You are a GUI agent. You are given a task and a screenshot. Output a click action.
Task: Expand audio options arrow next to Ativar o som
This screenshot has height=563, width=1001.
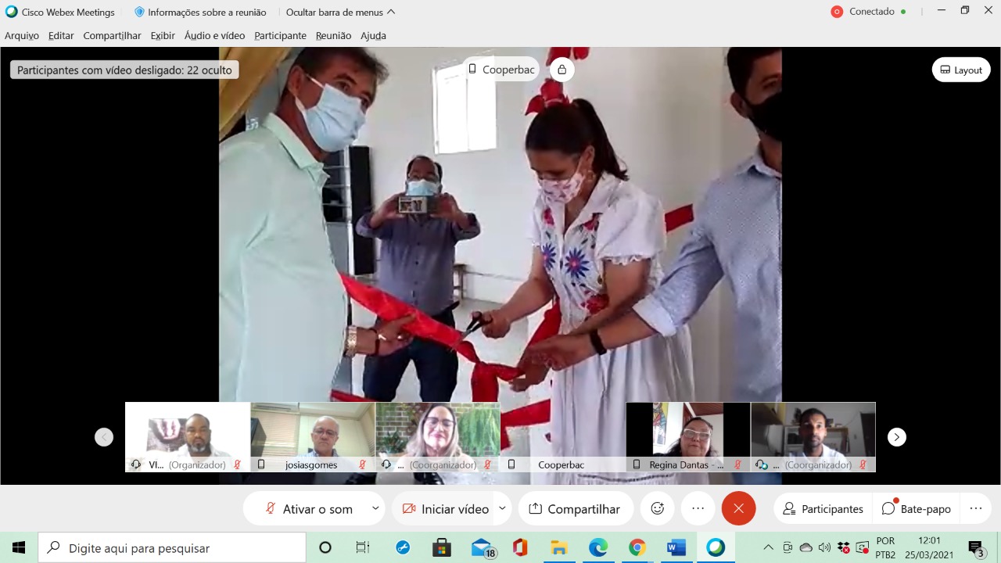point(375,508)
